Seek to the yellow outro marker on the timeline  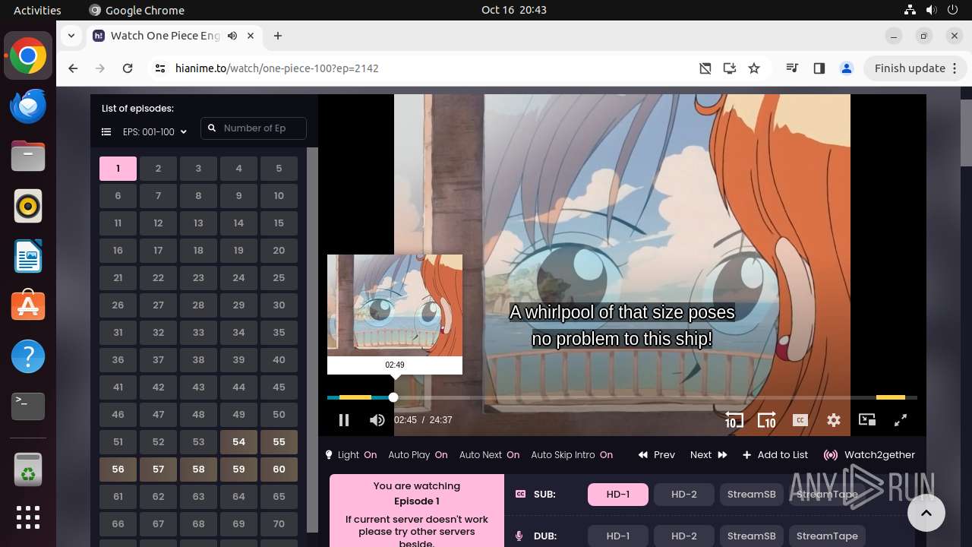pyautogui.click(x=891, y=397)
